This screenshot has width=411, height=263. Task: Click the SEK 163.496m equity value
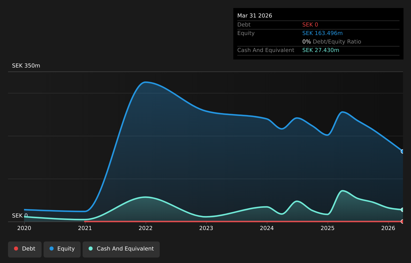[322, 33]
